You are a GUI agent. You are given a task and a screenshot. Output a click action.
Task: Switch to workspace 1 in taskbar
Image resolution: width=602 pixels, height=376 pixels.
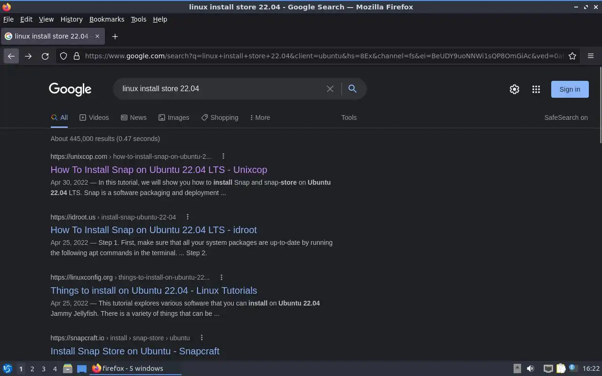pyautogui.click(x=21, y=369)
